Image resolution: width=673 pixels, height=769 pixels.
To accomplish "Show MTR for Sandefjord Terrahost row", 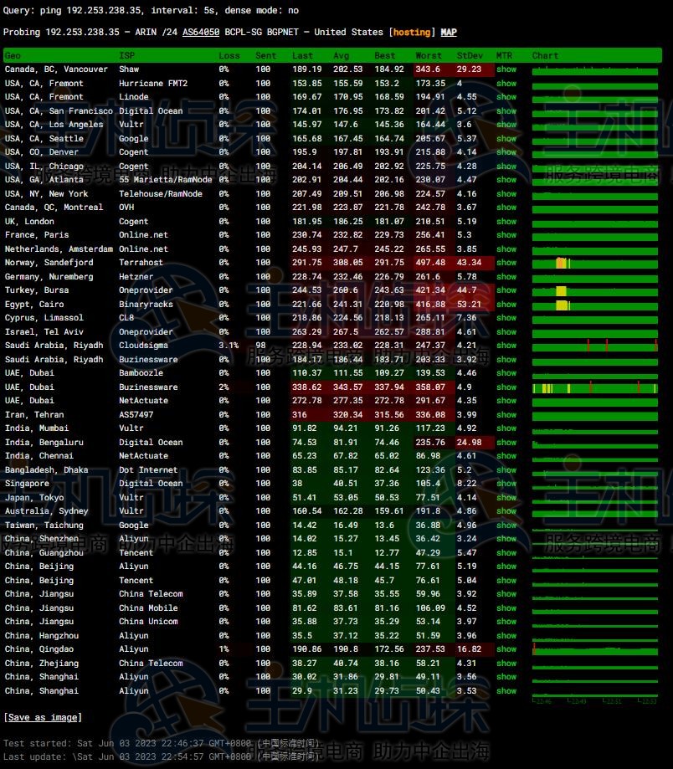I will click(x=506, y=263).
